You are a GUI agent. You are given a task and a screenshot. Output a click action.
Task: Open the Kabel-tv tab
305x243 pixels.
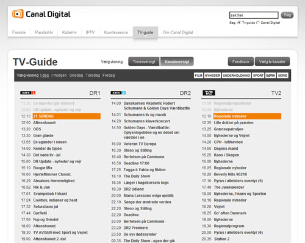(x=70, y=32)
